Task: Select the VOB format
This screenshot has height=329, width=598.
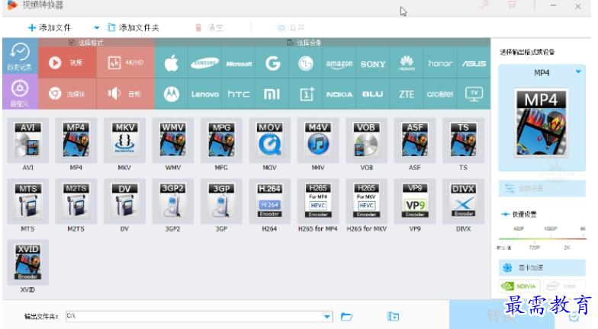Action: pyautogui.click(x=366, y=140)
